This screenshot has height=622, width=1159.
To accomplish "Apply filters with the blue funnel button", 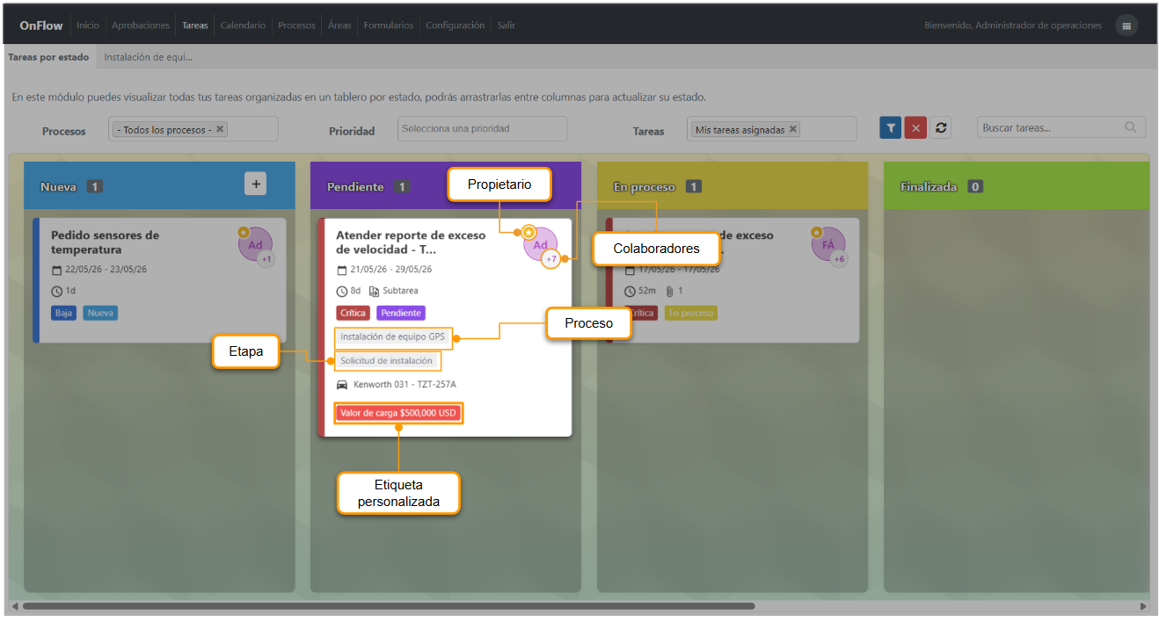I will coord(891,127).
